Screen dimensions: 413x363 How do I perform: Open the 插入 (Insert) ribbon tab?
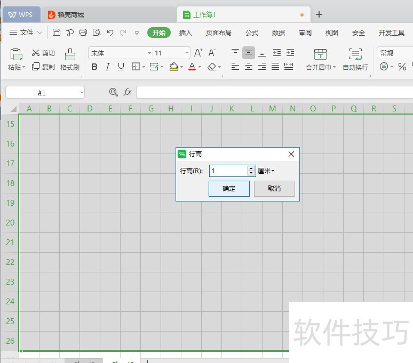pos(185,33)
